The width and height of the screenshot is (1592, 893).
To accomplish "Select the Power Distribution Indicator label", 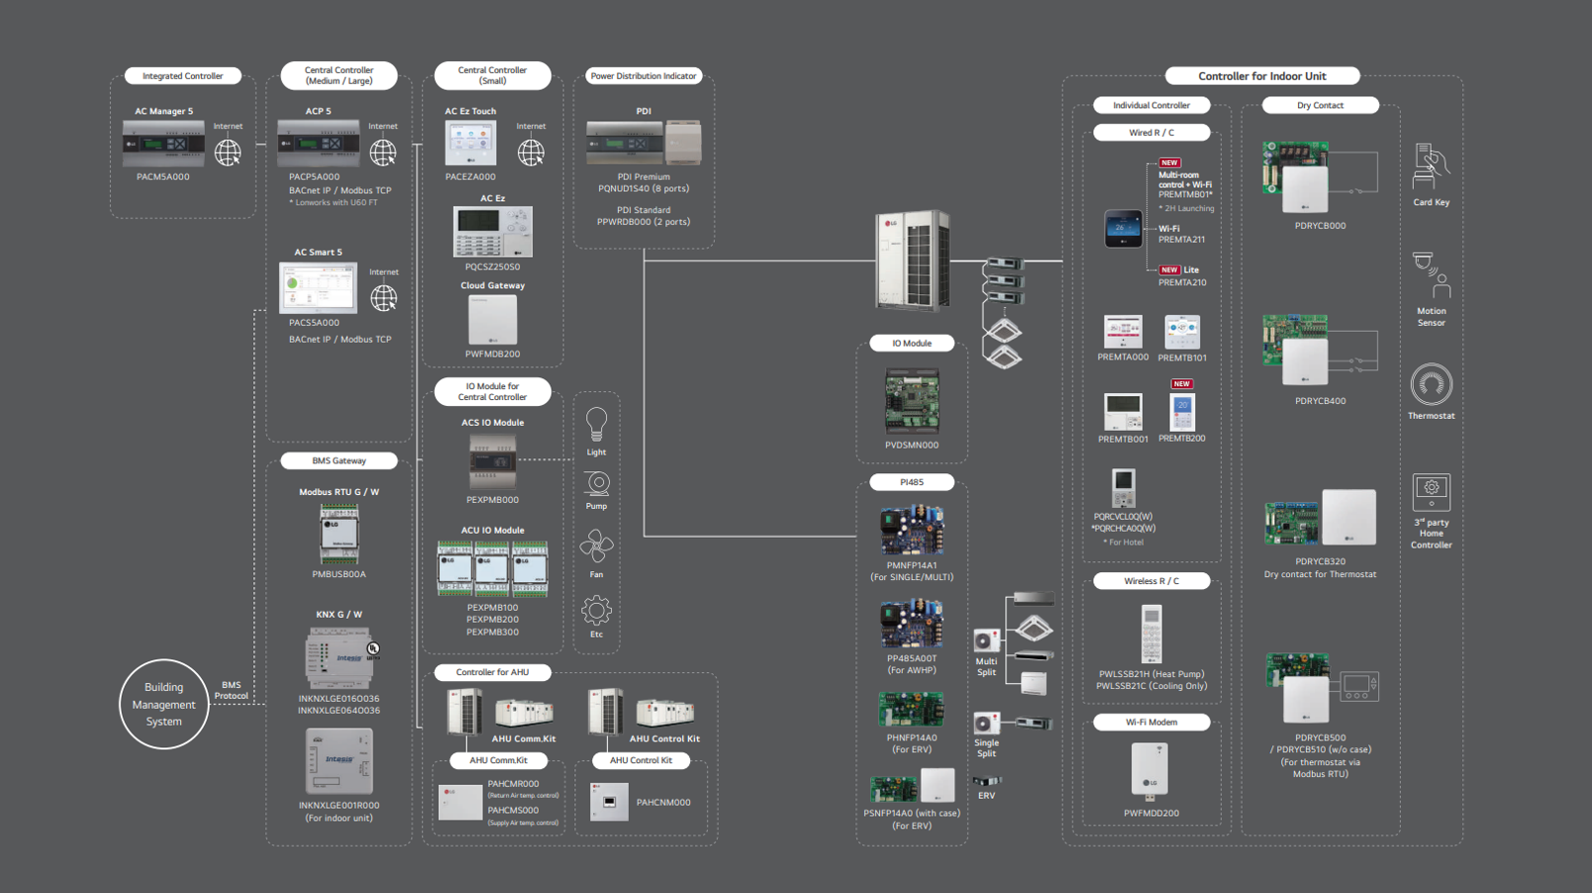I will [644, 76].
